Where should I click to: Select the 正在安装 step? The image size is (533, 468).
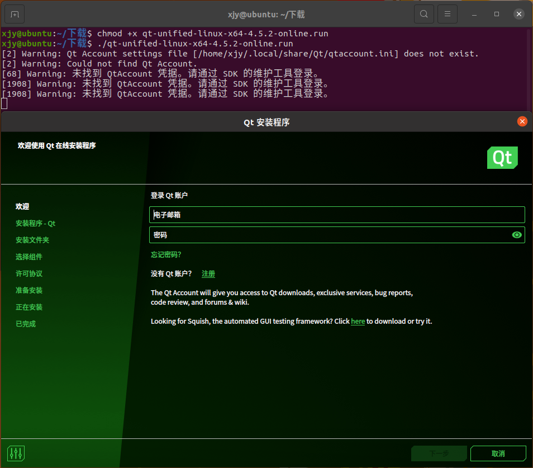(29, 307)
